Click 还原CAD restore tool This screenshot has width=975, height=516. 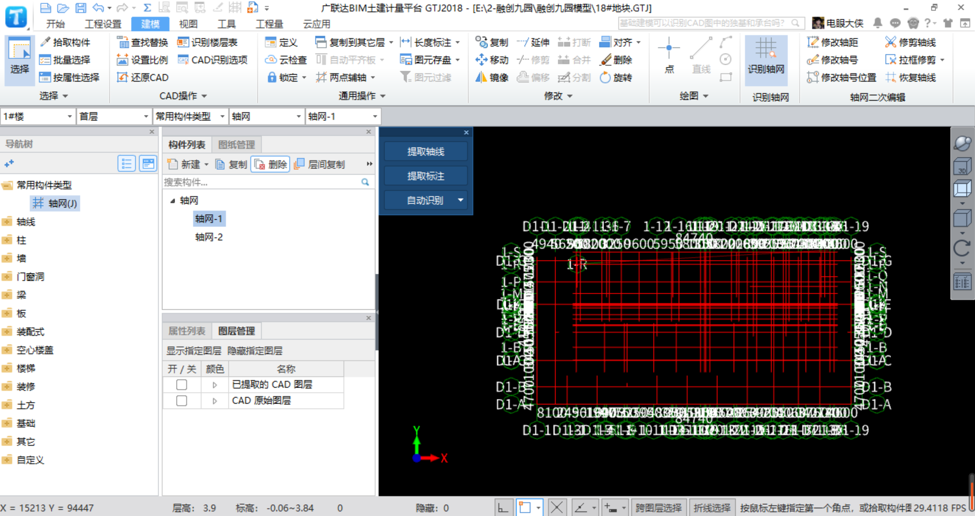(142, 77)
